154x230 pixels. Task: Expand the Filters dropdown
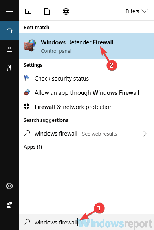click(137, 11)
